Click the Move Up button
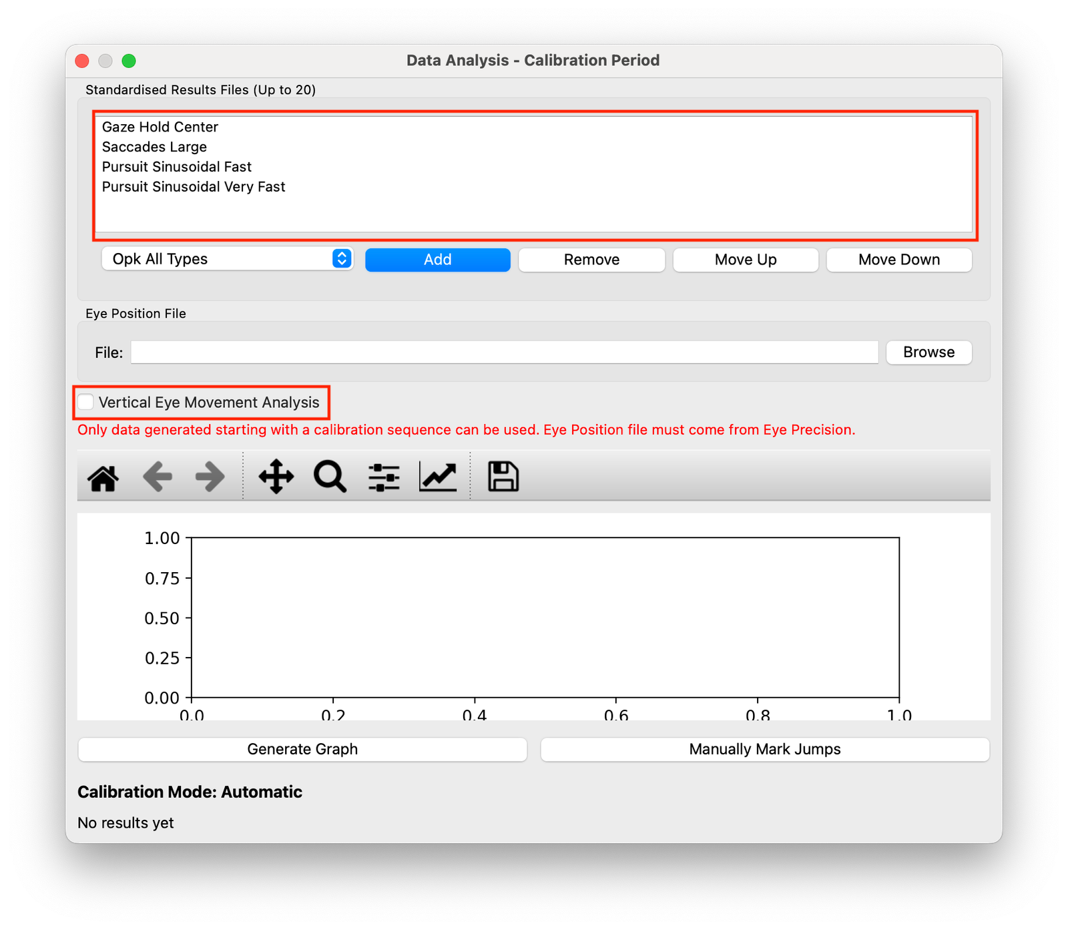This screenshot has height=930, width=1068. pyautogui.click(x=746, y=260)
